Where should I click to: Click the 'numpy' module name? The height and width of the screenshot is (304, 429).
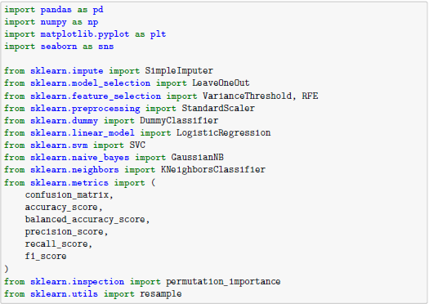click(53, 22)
